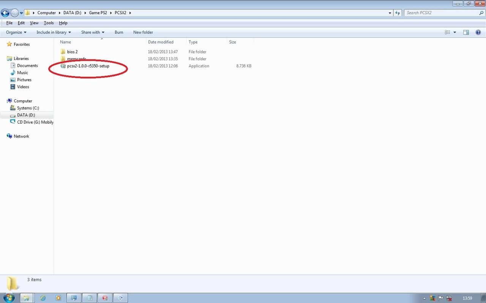The width and height of the screenshot is (486, 303).
Task: Click the Burn button
Action: click(119, 32)
